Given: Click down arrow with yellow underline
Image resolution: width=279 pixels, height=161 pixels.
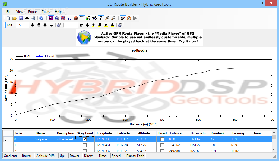Looking at the screenshot, I should tap(112, 25).
